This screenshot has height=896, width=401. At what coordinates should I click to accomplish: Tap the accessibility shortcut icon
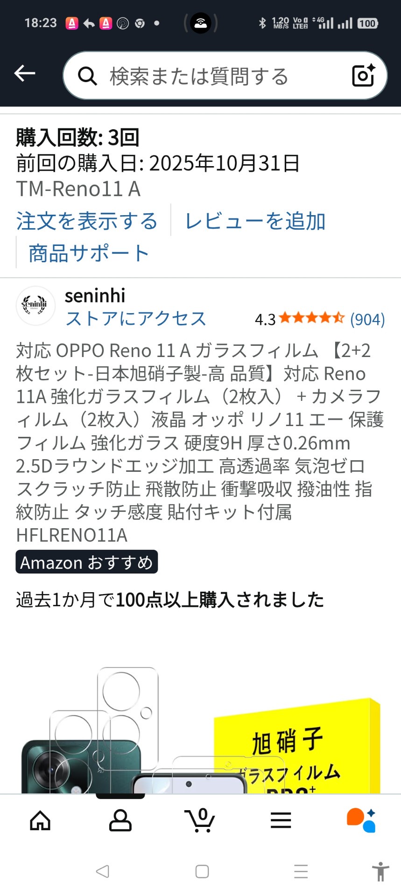(x=380, y=871)
